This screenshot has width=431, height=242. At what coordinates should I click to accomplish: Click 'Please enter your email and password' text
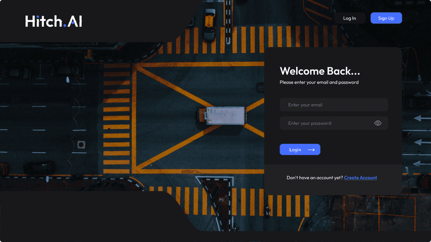tap(319, 83)
